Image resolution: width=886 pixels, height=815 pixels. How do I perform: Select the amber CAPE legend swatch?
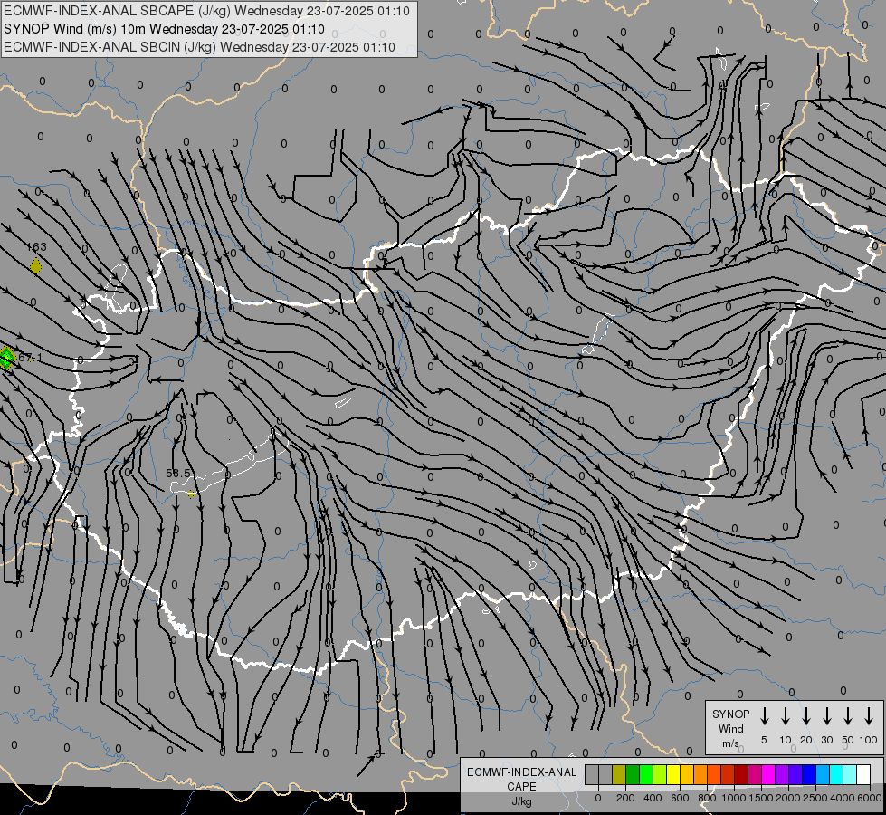coord(687,774)
